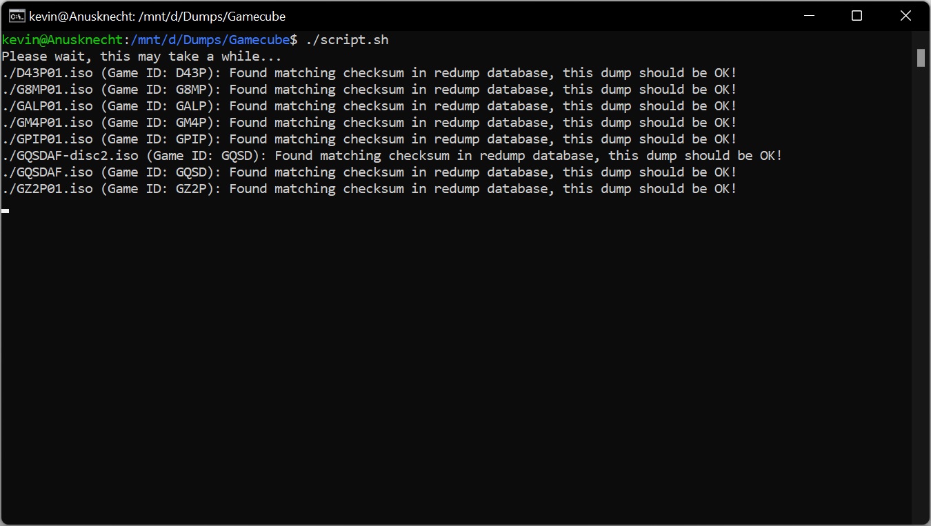Click the window title text in title bar

click(157, 16)
